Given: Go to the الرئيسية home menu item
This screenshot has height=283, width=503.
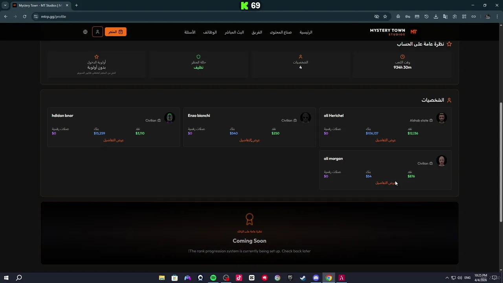Looking at the screenshot, I should coord(306,32).
